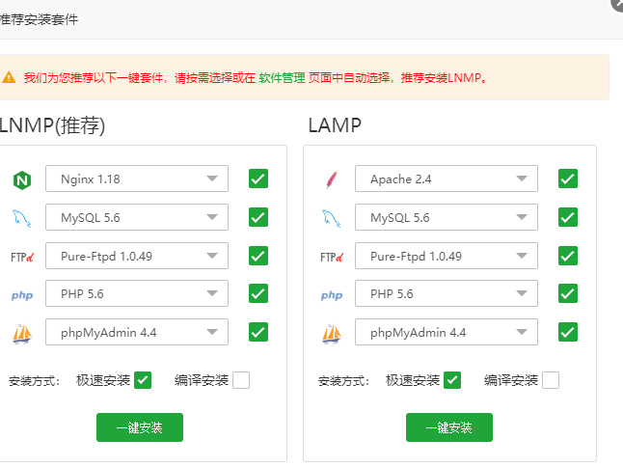This screenshot has width=623, height=467.
Task: Click the 推荐安装套件 dialog title
Action: pyautogui.click(x=39, y=19)
